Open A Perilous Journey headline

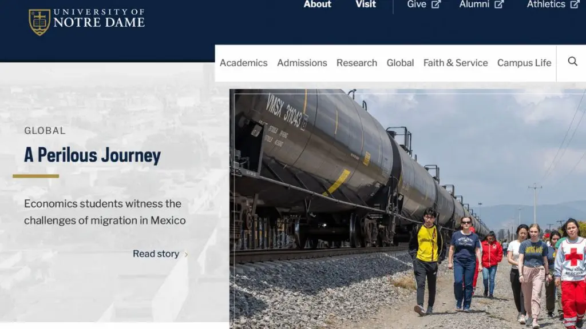point(92,155)
